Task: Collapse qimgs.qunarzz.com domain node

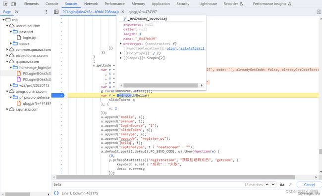Action: click(7, 91)
